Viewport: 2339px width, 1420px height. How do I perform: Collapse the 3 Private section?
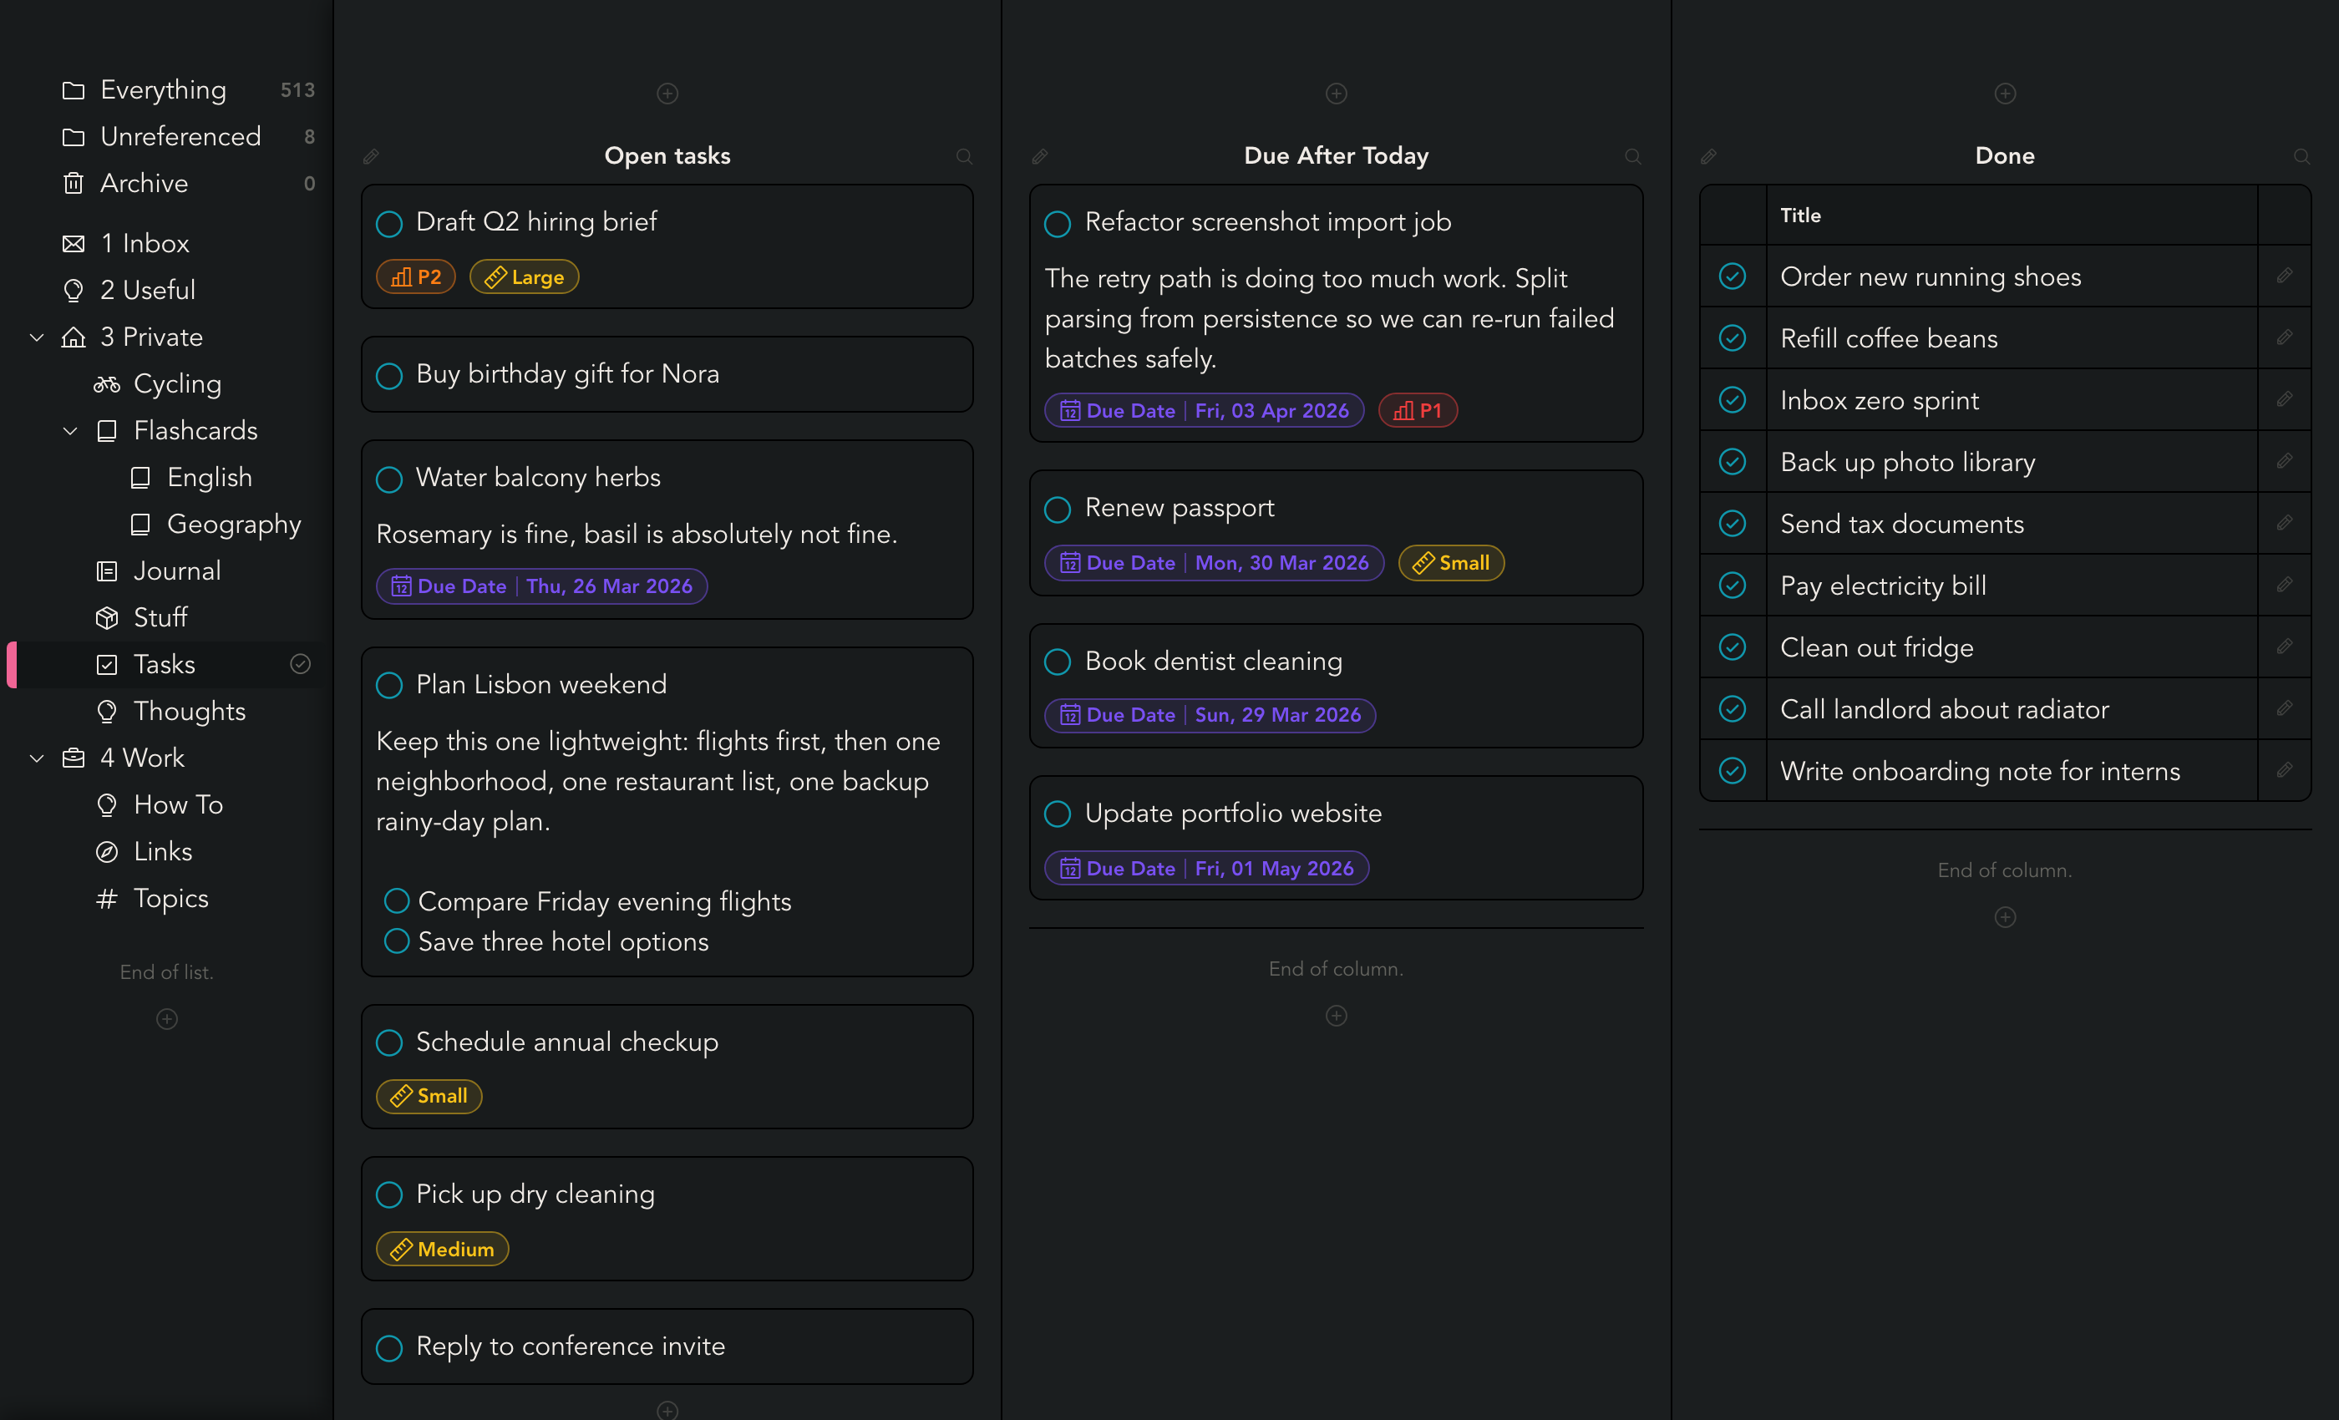coord(36,337)
